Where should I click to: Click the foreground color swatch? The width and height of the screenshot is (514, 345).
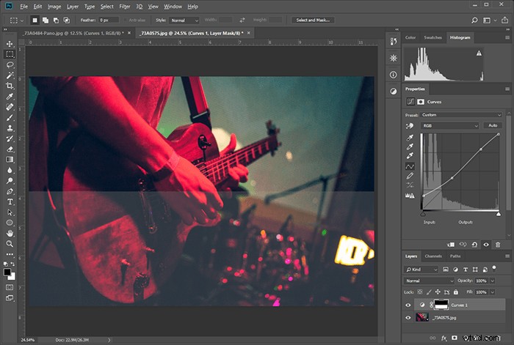point(7,272)
